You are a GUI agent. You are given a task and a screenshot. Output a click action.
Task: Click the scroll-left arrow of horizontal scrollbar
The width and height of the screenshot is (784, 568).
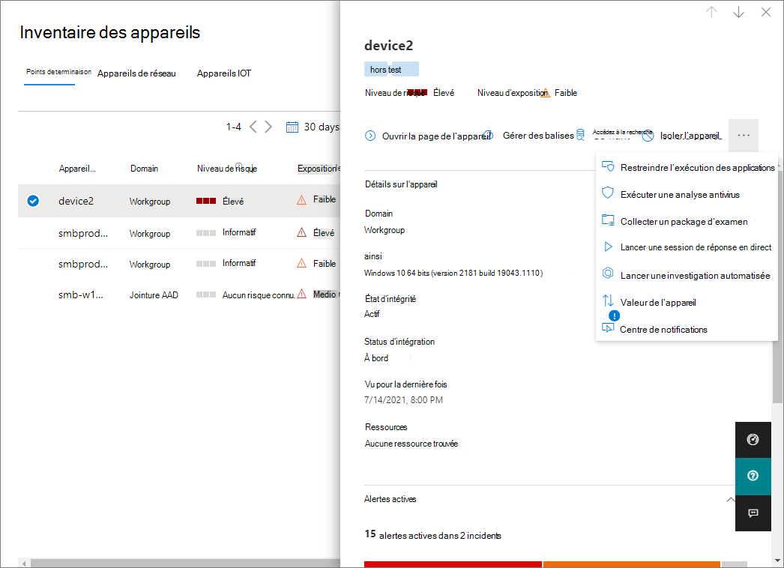tap(23, 564)
